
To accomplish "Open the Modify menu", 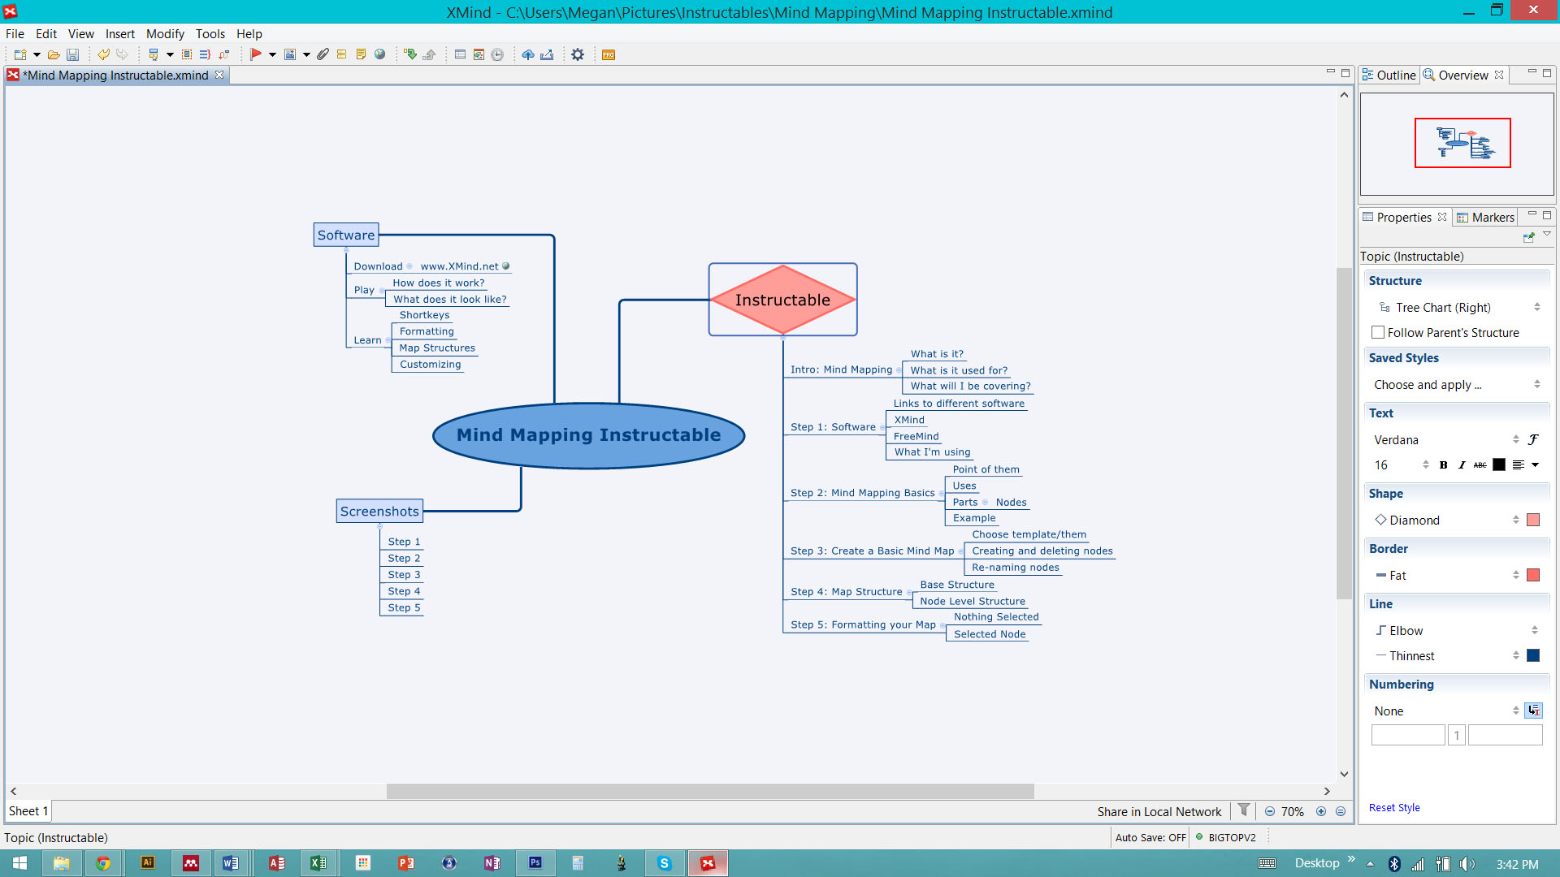I will click(165, 34).
